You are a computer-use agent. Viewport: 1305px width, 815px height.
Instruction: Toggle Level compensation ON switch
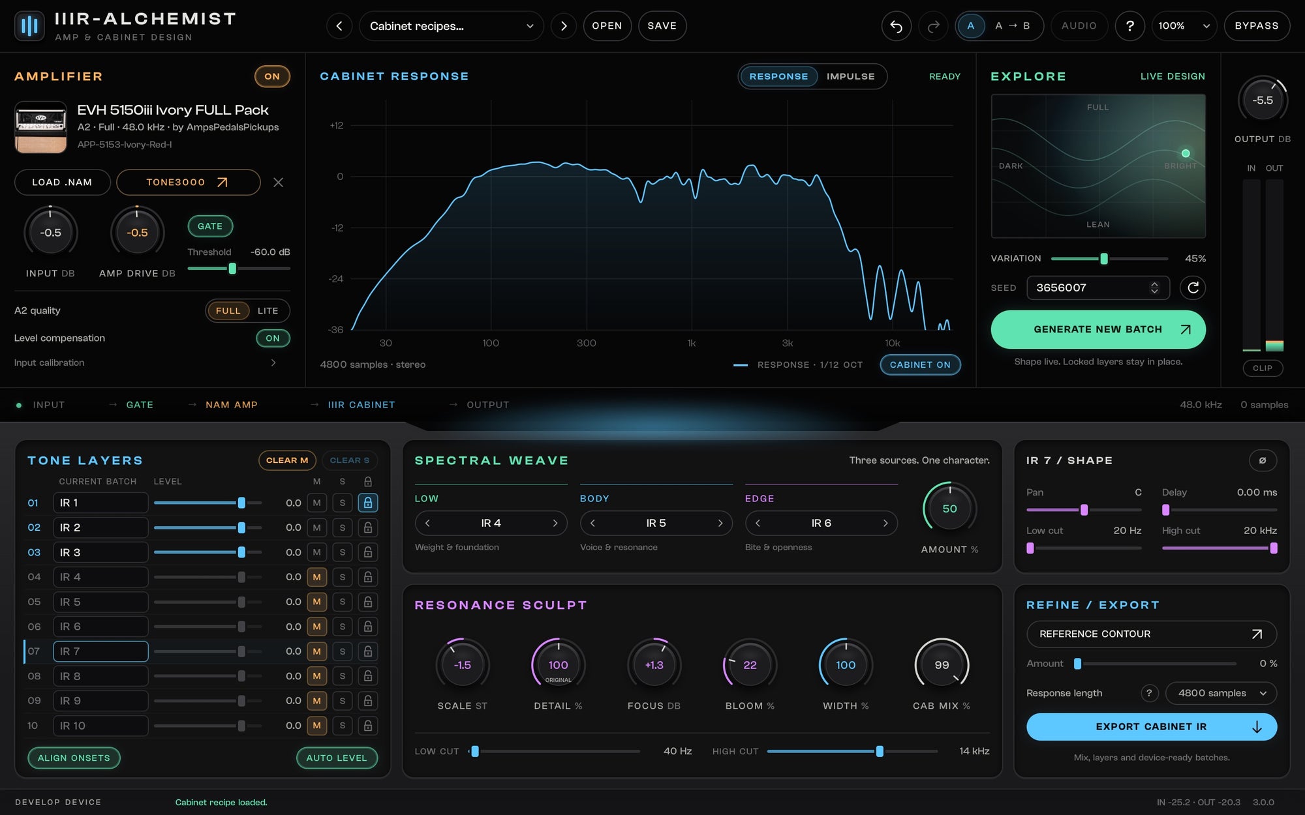273,338
